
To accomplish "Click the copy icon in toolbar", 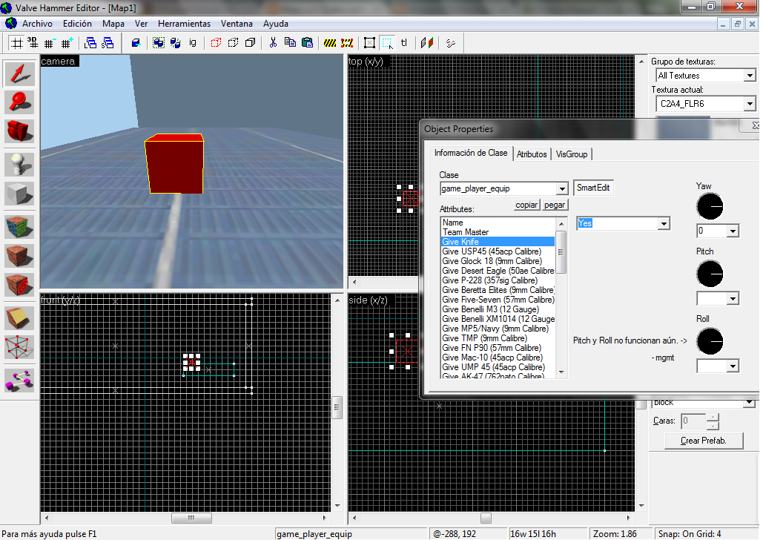I will (290, 43).
